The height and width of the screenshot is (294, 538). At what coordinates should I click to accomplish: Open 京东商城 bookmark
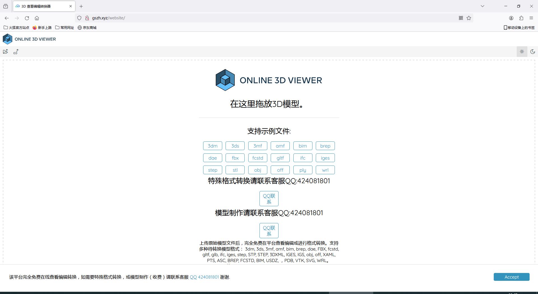click(87, 27)
